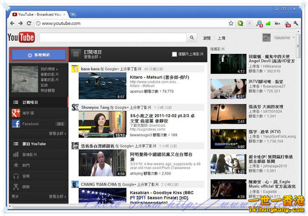The width and height of the screenshot is (308, 216).
Task: Click Showyou Tang user avatar
Action: tap(75, 107)
